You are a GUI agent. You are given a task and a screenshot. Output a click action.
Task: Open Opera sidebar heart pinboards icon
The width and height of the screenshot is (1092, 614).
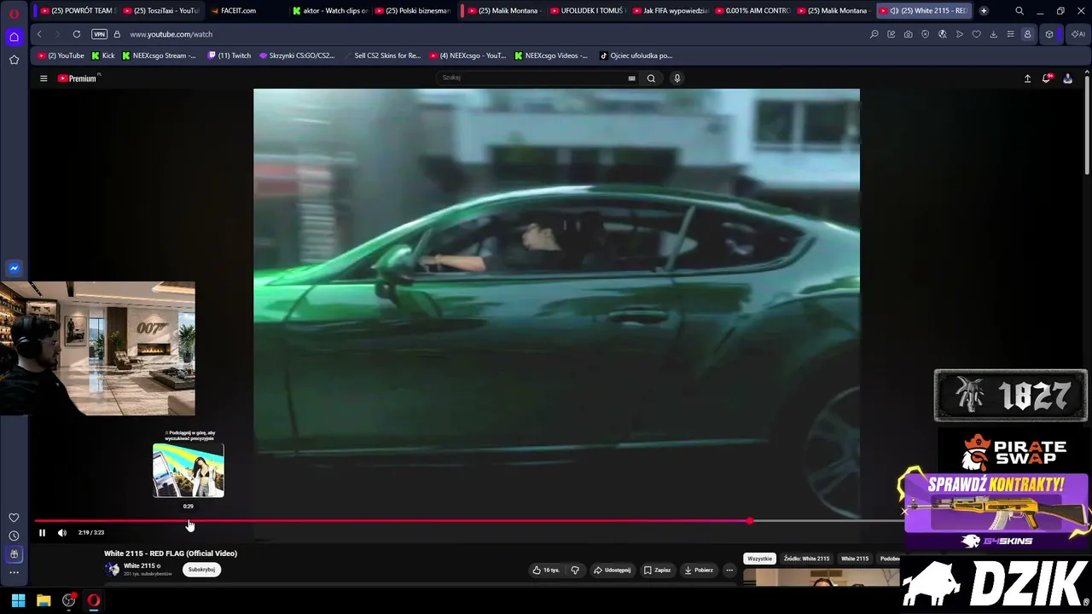tap(14, 518)
